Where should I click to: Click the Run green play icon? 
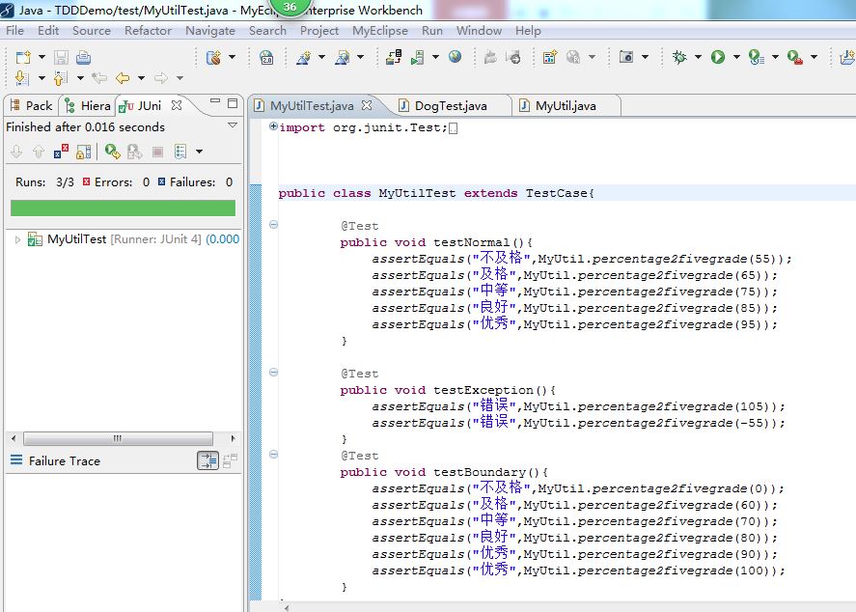pos(718,57)
